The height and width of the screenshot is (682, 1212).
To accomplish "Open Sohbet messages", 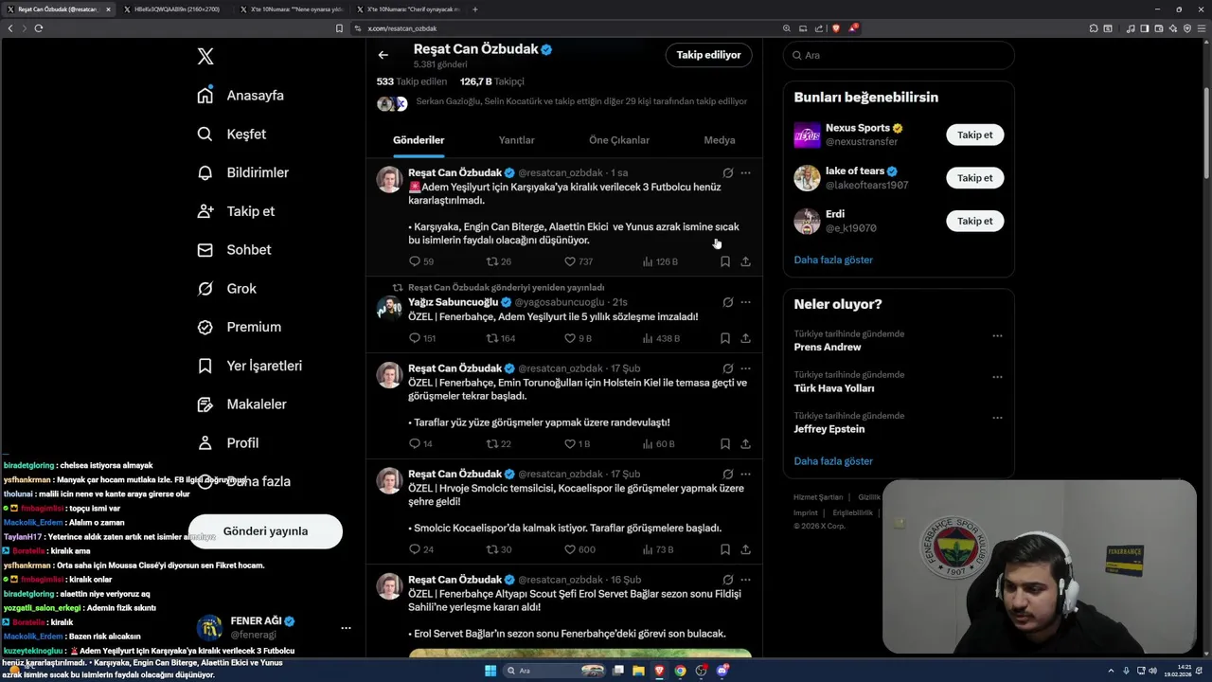I will 234,250.
